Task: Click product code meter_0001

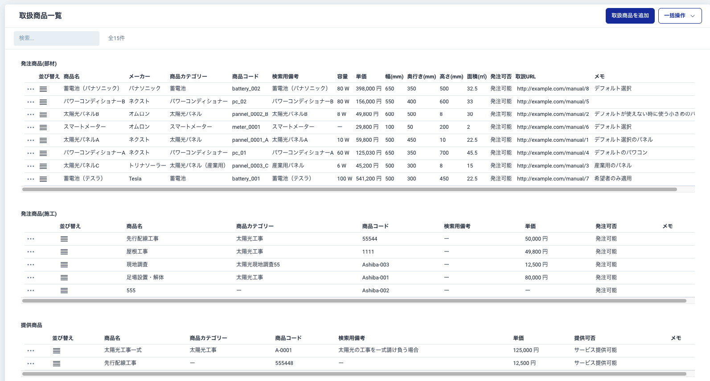Action: [246, 127]
